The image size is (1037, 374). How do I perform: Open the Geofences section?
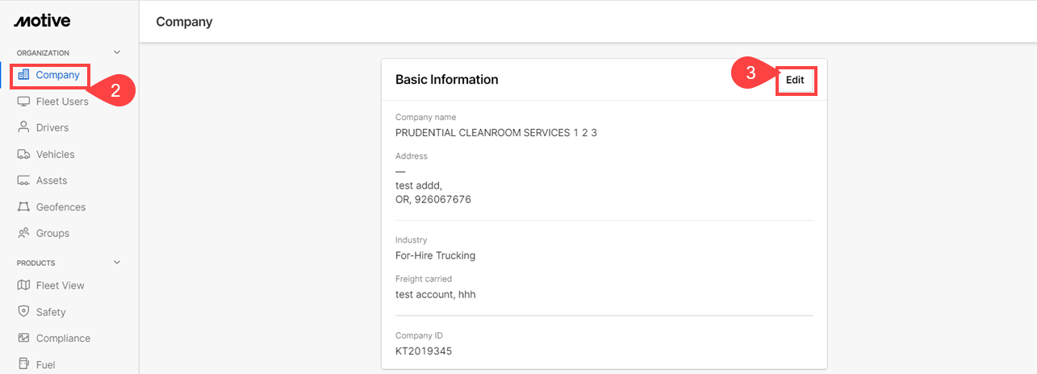61,207
